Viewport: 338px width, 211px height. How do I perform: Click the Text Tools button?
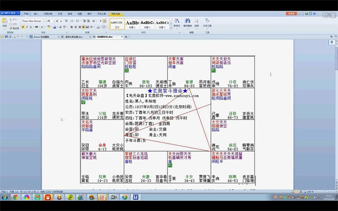pyautogui.click(x=207, y=23)
